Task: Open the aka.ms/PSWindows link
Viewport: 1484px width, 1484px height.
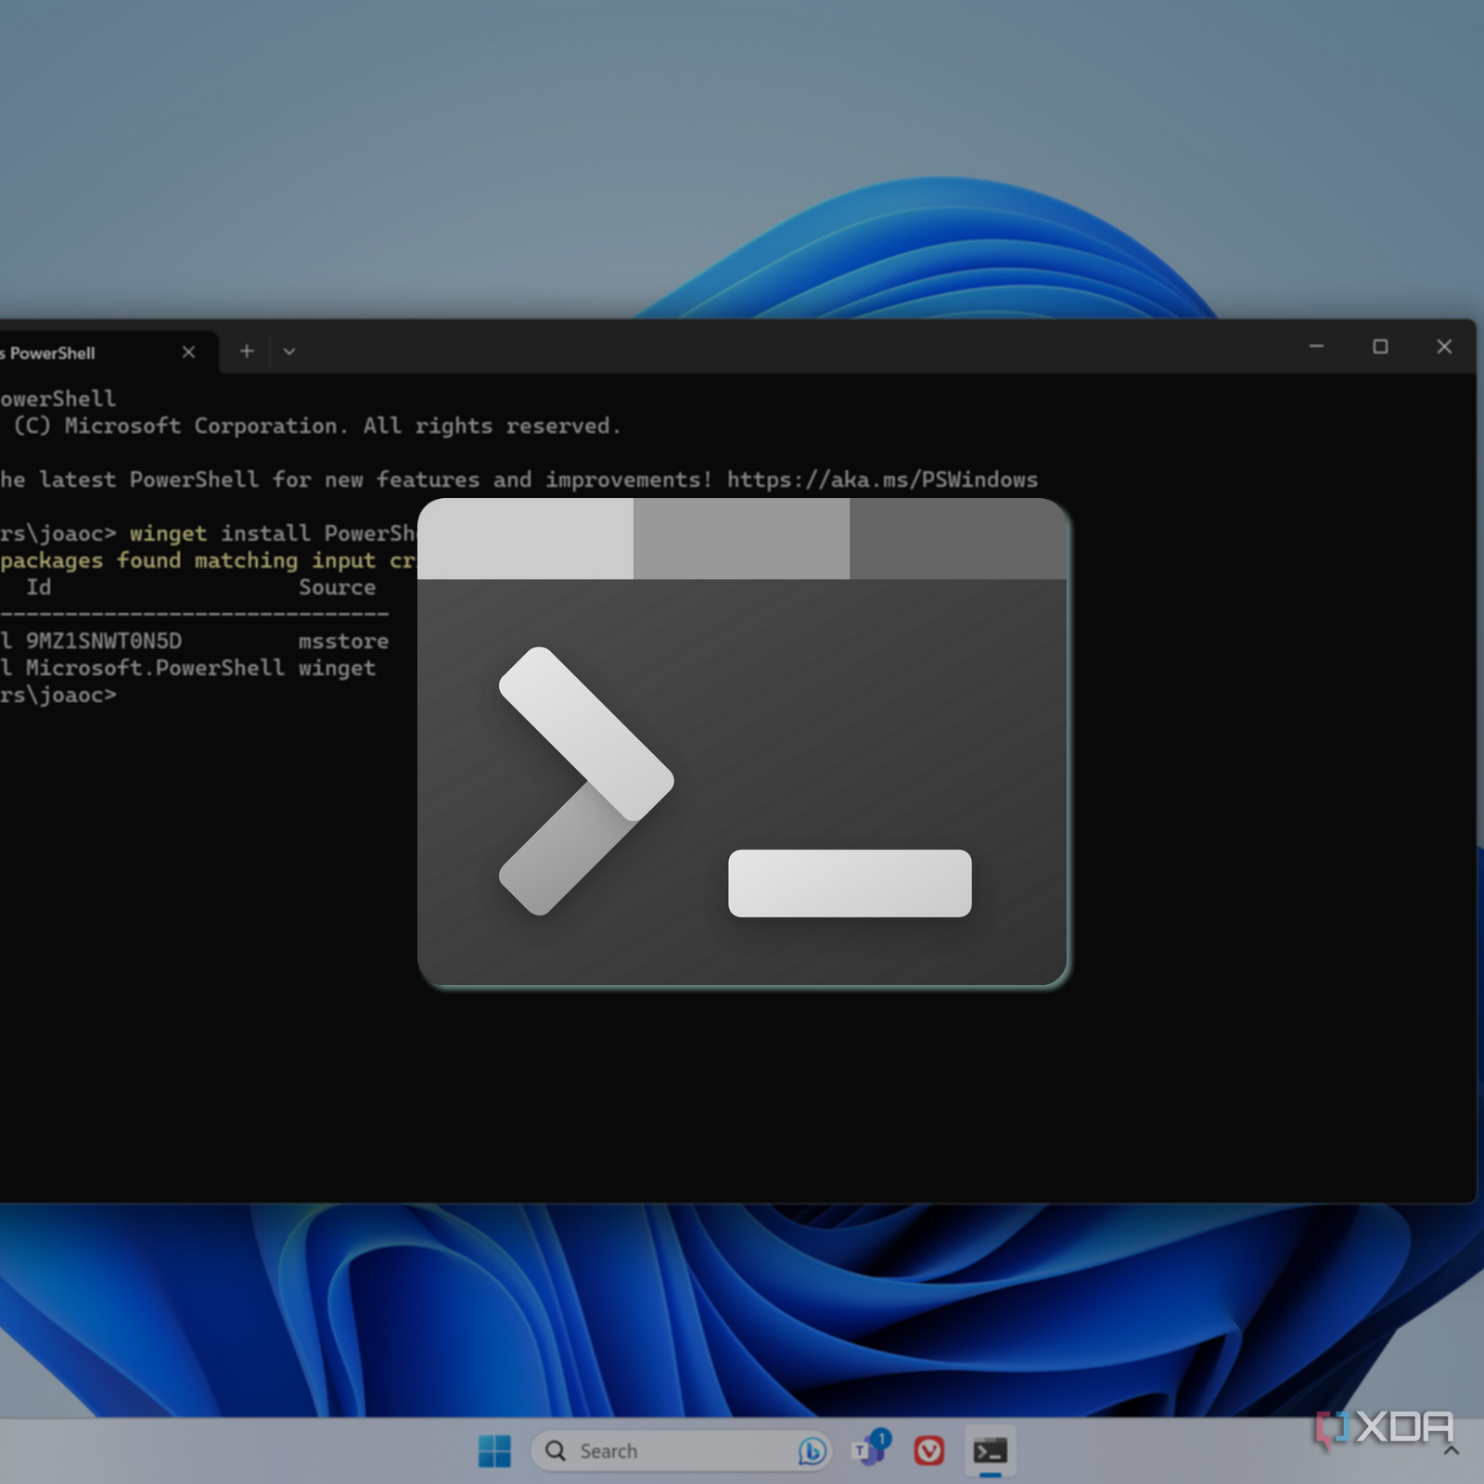Action: point(881,480)
